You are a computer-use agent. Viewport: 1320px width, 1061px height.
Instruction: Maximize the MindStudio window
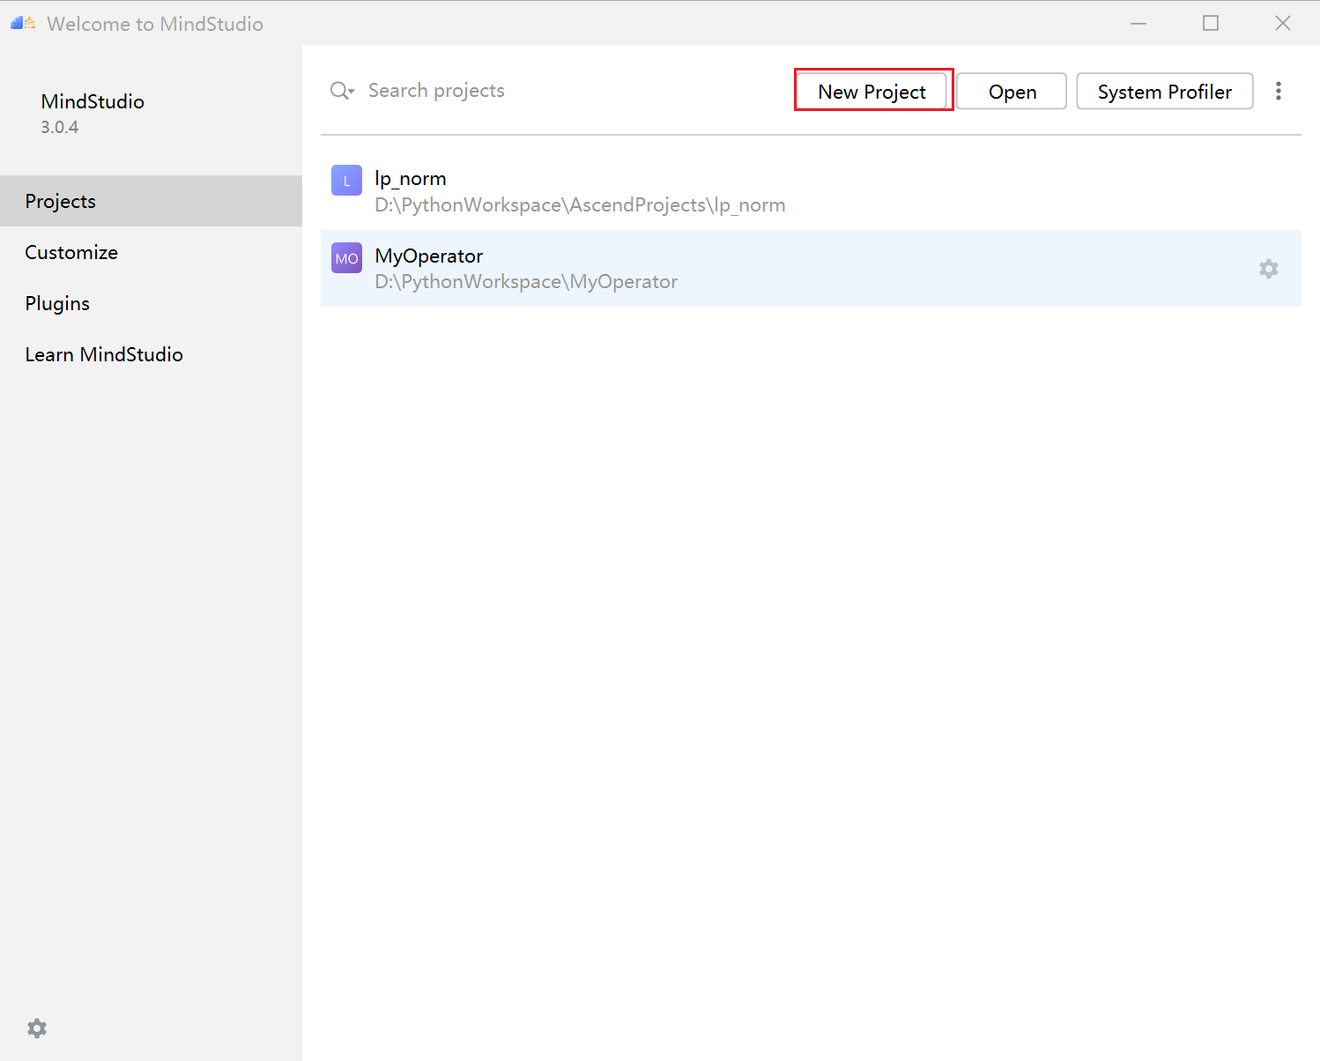(1211, 23)
